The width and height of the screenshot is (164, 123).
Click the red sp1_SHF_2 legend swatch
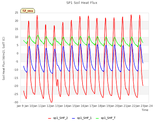click(49, 118)
